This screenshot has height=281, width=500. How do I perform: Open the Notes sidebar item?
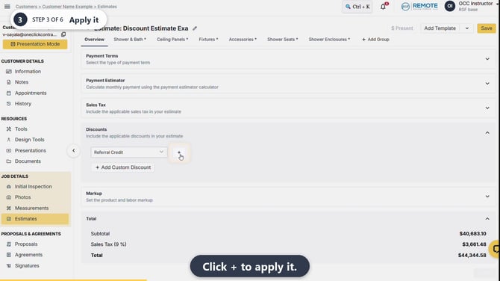click(x=22, y=82)
